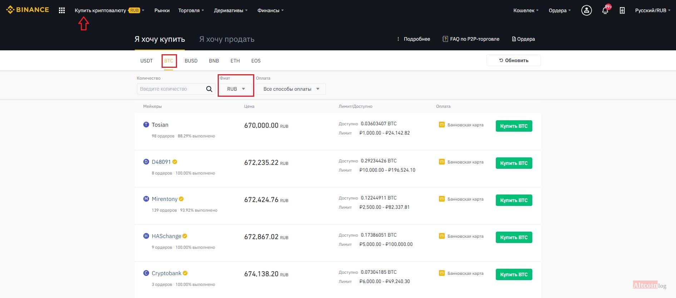Click the verified badge next to D48091
Image resolution: width=676 pixels, height=298 pixels.
tap(175, 162)
